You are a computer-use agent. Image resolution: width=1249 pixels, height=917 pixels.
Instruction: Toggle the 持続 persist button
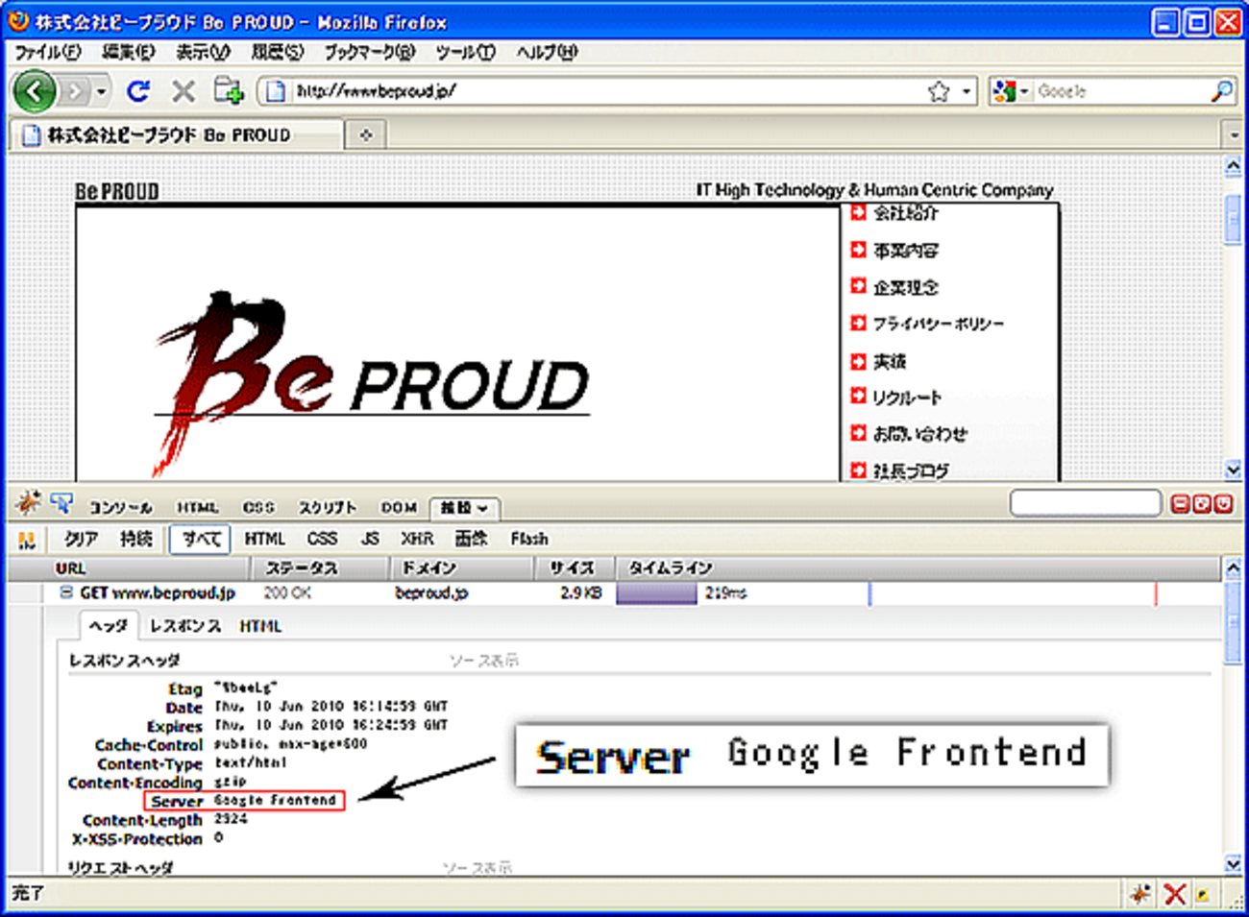(135, 539)
